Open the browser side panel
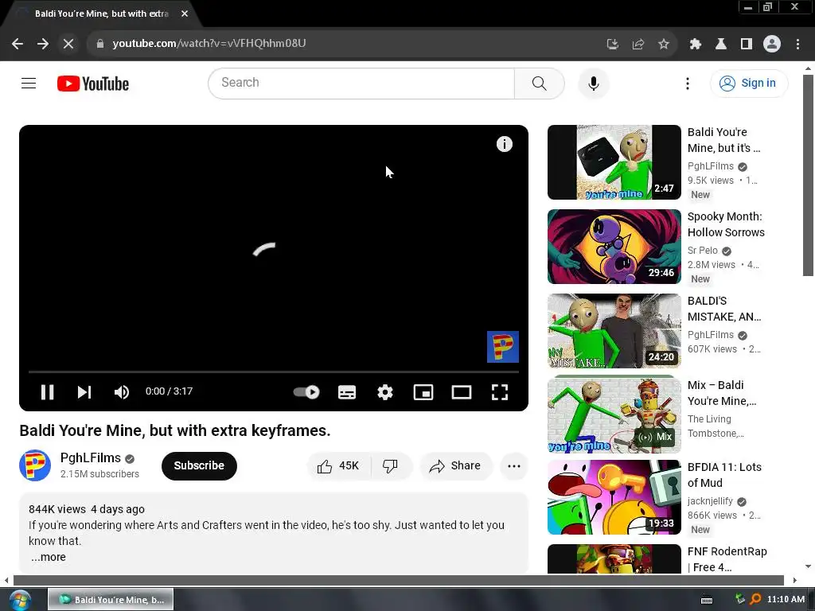815x611 pixels. pos(747,45)
